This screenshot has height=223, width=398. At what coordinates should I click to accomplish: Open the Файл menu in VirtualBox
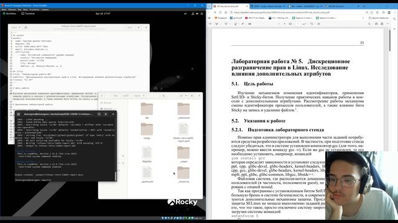[4, 10]
